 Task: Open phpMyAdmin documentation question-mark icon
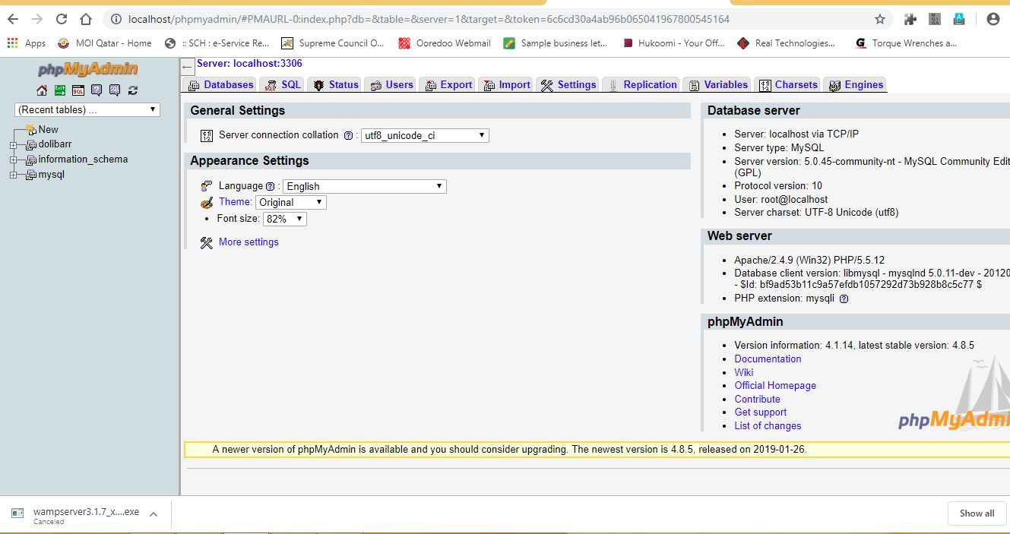(x=97, y=90)
